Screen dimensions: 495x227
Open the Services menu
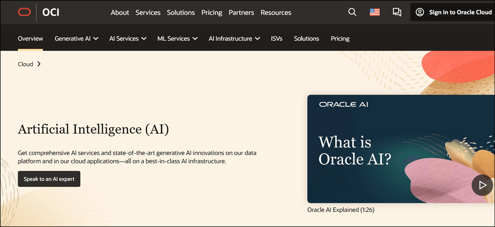tap(148, 13)
